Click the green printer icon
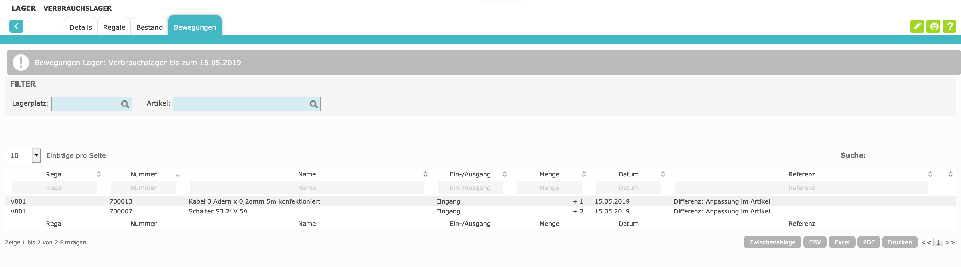The image size is (961, 267). (x=933, y=26)
